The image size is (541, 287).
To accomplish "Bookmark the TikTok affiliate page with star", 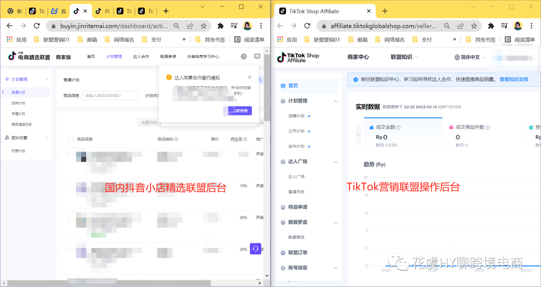I will point(474,26).
